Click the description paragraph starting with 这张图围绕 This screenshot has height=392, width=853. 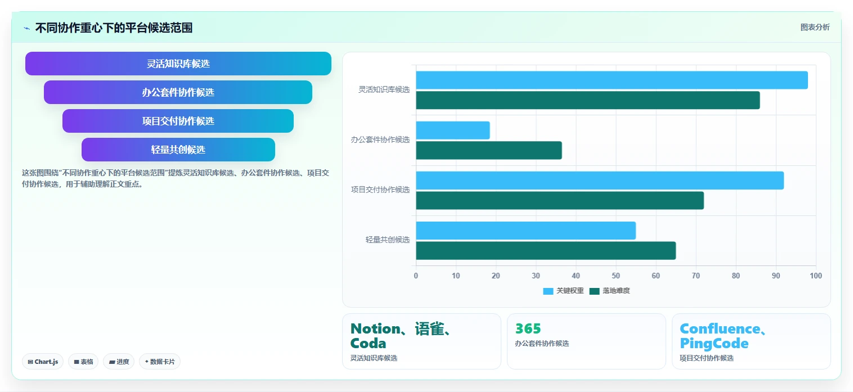click(x=176, y=178)
